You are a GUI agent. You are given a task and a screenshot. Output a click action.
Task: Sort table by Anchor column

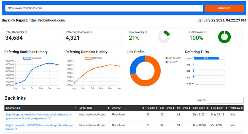128,108
